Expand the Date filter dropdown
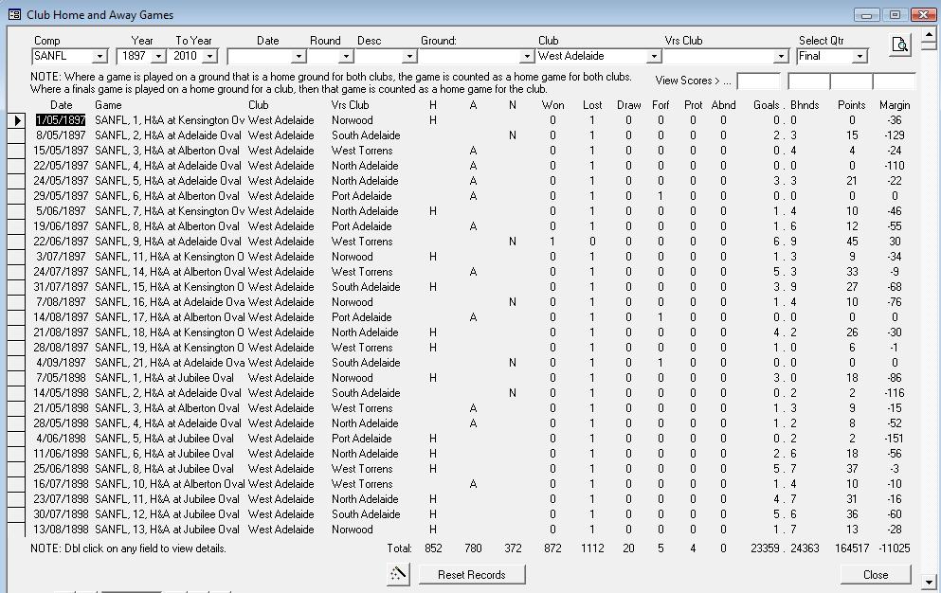 [299, 57]
